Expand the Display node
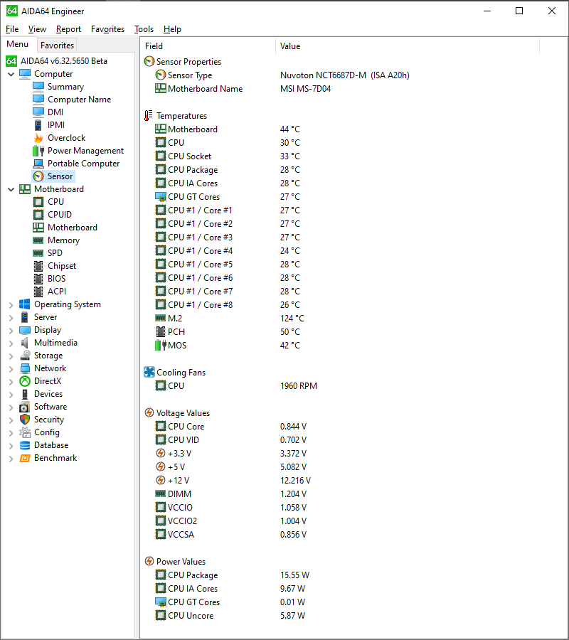Image resolution: width=569 pixels, height=640 pixels. point(11,331)
